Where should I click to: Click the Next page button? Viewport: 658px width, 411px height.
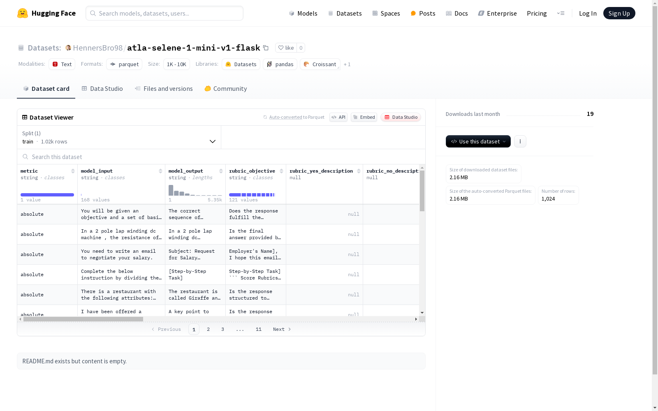pos(282,329)
